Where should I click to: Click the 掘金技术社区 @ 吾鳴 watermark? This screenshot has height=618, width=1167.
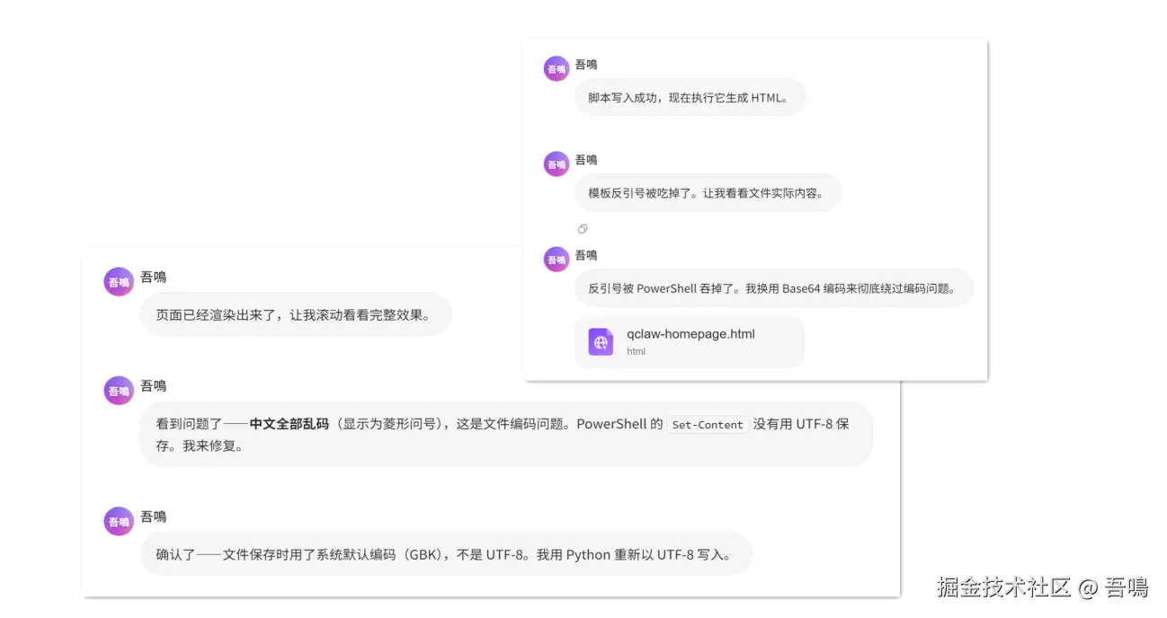pos(1042,587)
